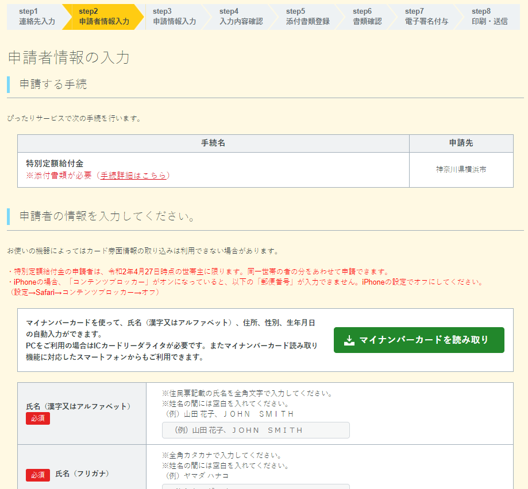528x489 pixels.
Task: Click ぴったりサービスで次の手続を行います text
Action: [74, 119]
